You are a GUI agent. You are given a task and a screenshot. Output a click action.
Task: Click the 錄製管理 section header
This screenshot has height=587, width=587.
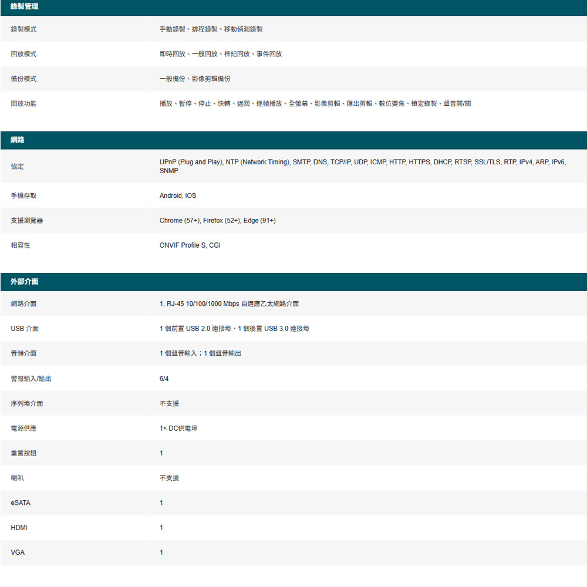[x=25, y=6]
